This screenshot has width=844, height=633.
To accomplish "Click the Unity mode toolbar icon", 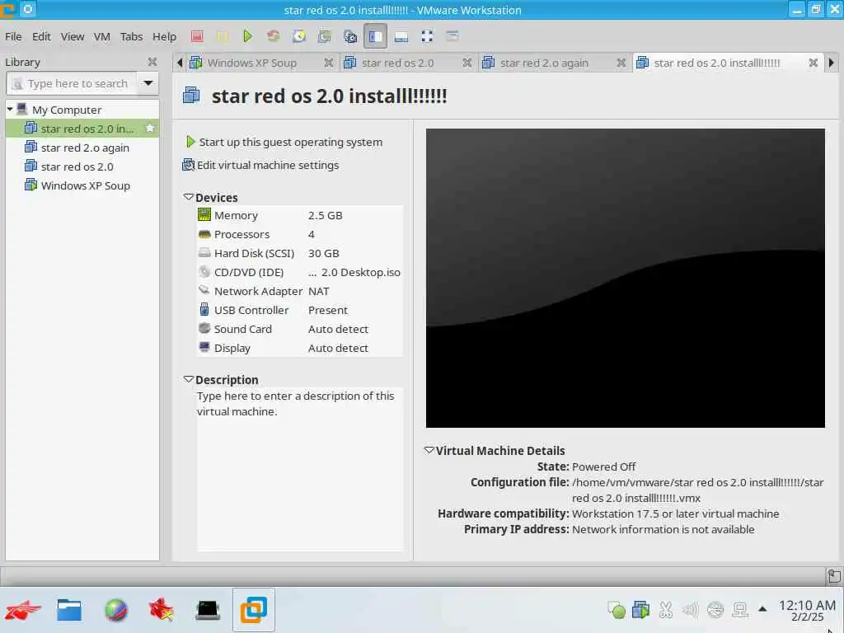I will tap(452, 36).
